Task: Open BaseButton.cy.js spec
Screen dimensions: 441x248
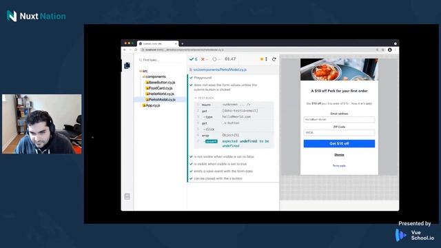Action: pyautogui.click(x=161, y=83)
